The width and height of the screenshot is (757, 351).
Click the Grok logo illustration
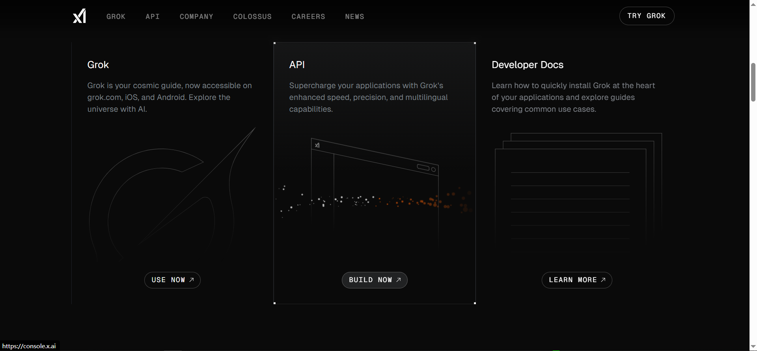point(172,194)
